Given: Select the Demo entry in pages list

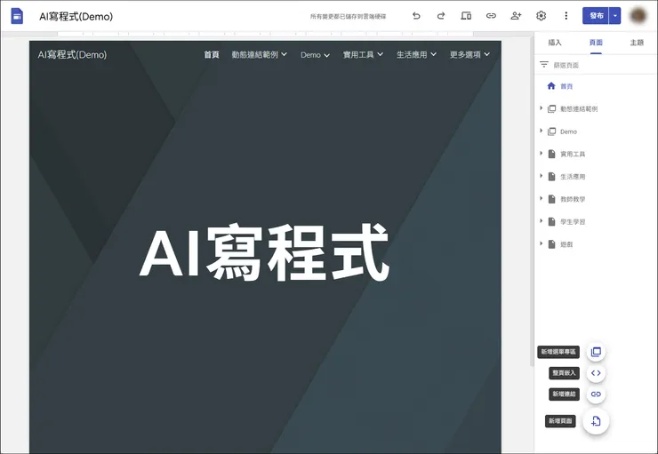Looking at the screenshot, I should click(568, 131).
